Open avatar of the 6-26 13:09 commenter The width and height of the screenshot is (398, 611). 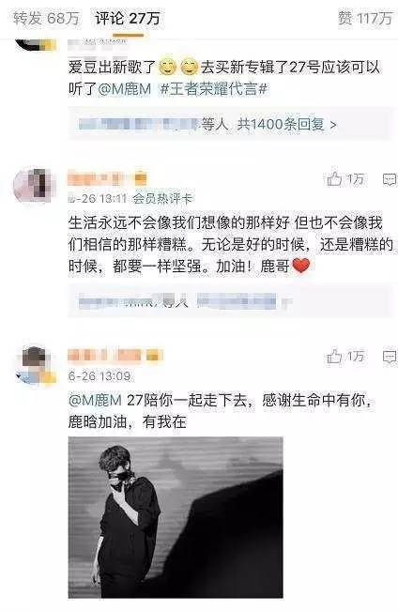[36, 366]
